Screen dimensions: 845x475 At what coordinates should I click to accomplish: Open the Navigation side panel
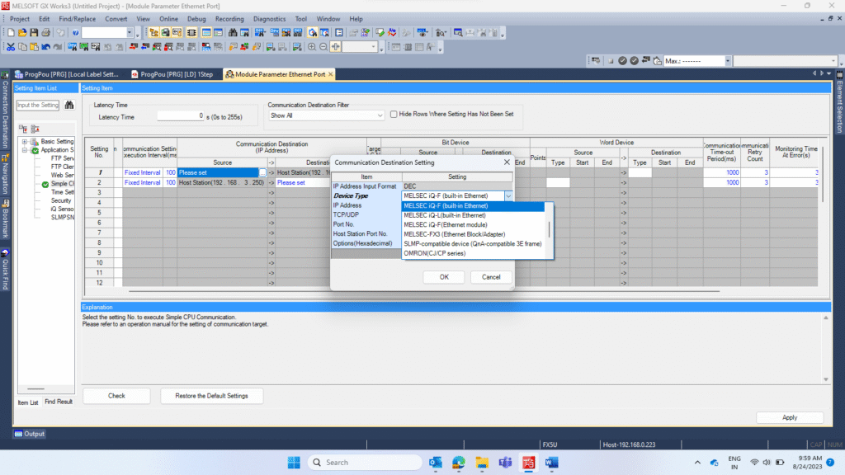(x=5, y=175)
